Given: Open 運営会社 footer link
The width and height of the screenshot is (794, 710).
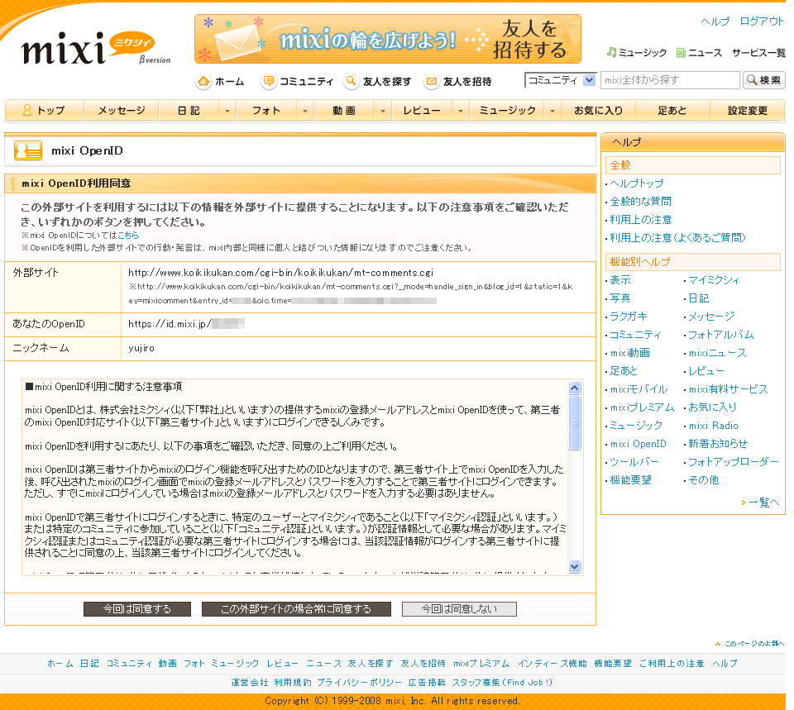Looking at the screenshot, I should point(250,683).
